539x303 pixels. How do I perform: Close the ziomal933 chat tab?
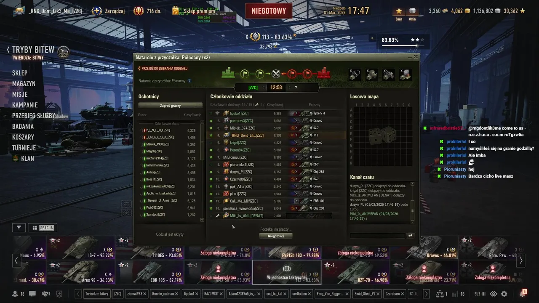pyautogui.click(x=145, y=294)
